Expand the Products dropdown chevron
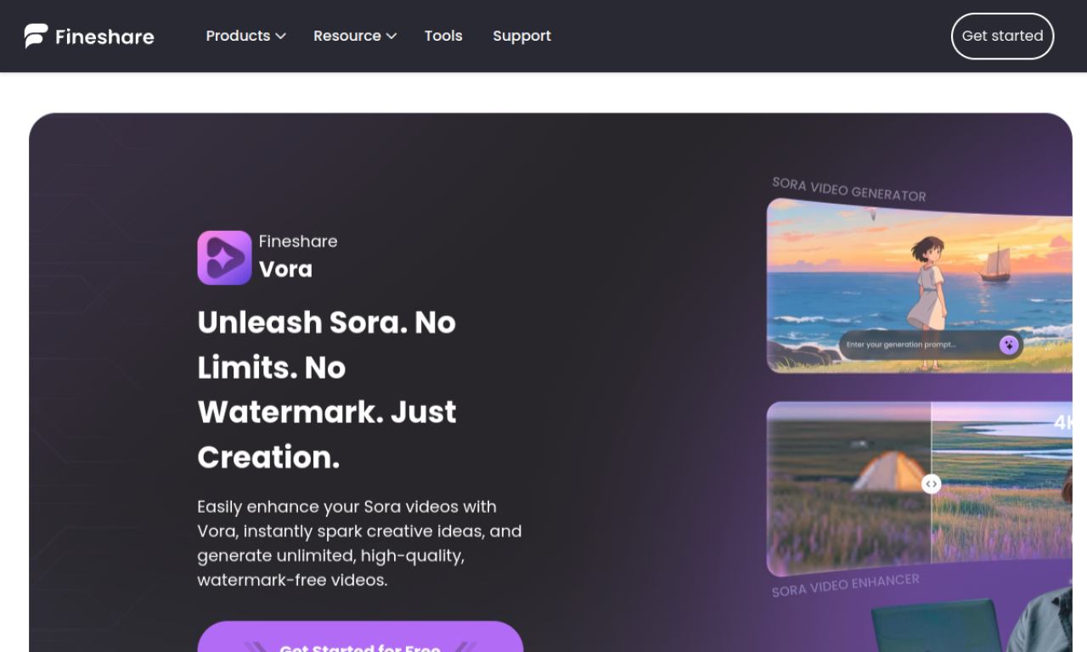 tap(280, 37)
